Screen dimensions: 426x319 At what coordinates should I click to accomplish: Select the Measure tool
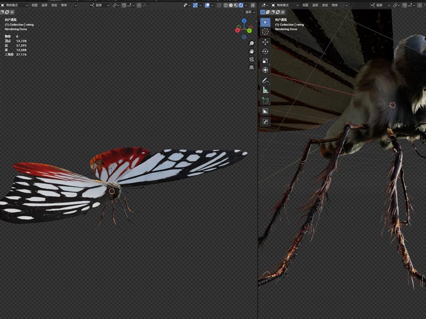pyautogui.click(x=265, y=90)
